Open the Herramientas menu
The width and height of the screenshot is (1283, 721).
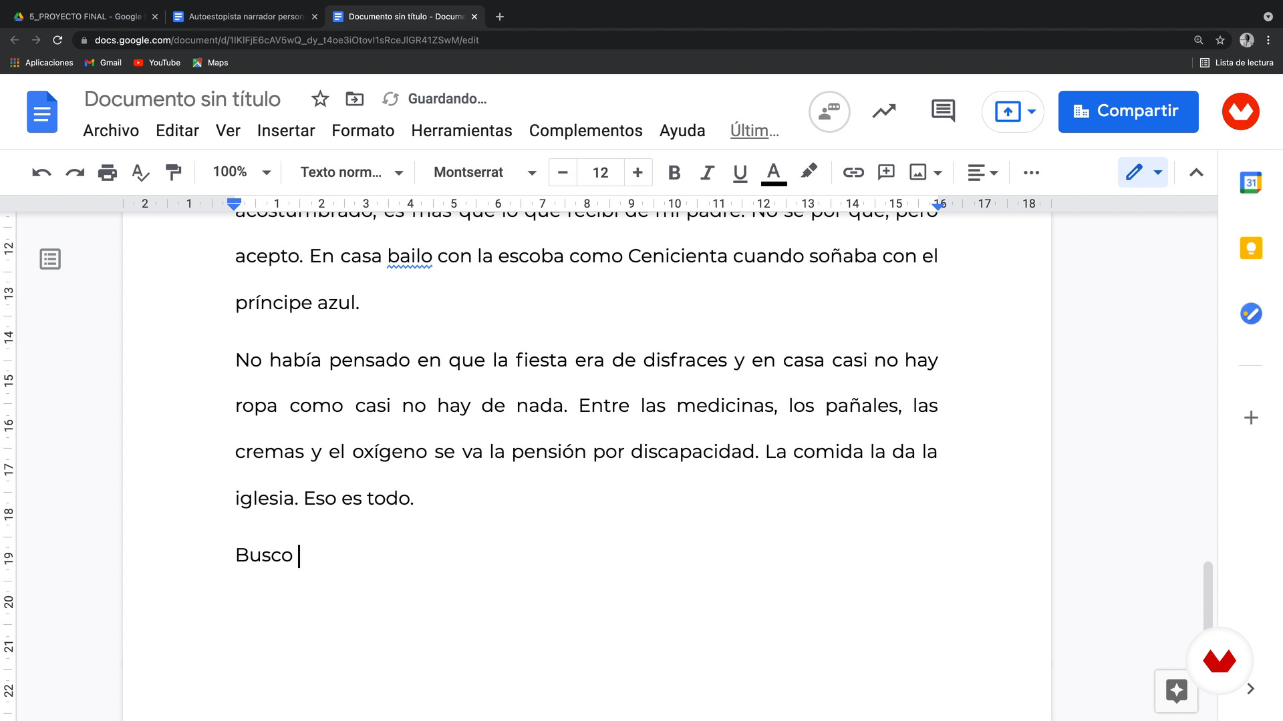tap(462, 130)
